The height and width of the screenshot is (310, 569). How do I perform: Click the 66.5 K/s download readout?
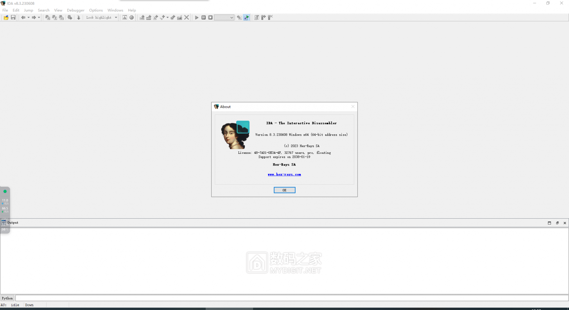pyautogui.click(x=5, y=210)
